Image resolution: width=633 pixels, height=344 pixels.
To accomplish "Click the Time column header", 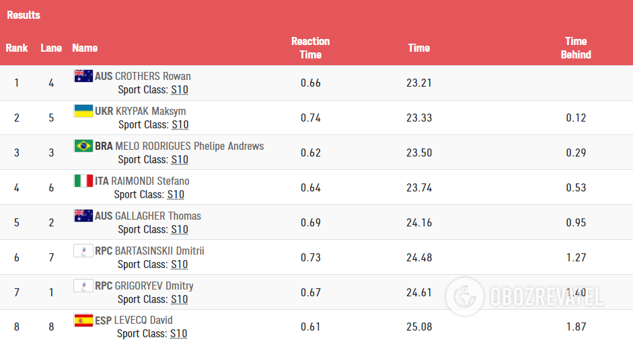I will pyautogui.click(x=418, y=48).
